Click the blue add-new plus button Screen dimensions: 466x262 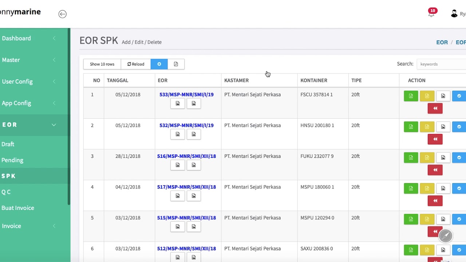[x=159, y=64]
